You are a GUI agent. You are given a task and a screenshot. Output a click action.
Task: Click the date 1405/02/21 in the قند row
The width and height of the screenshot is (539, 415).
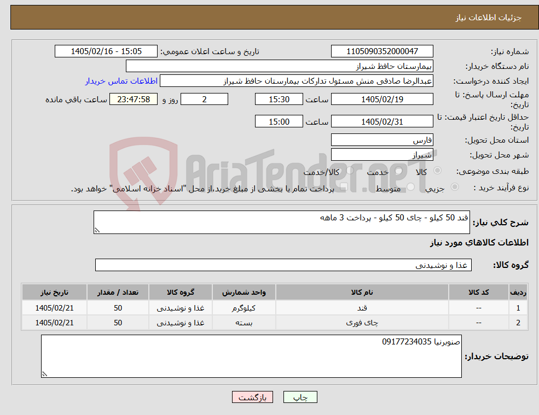(54, 308)
